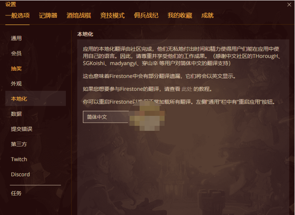Close the settings window with X icon
295x215 pixels.
(x=289, y=5)
